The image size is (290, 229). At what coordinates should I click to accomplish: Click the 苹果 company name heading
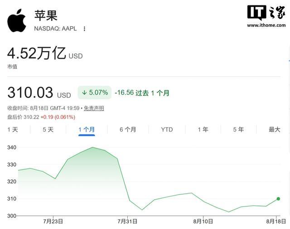point(46,15)
